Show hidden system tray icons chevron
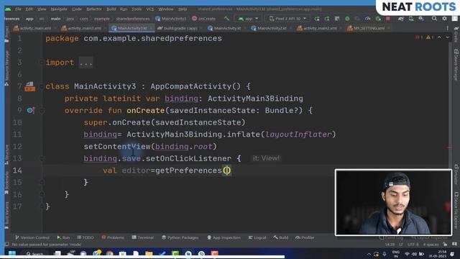 369,254
